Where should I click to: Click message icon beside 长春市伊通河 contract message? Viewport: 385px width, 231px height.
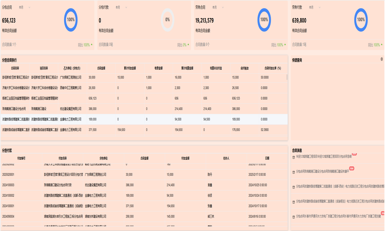click(x=294, y=217)
